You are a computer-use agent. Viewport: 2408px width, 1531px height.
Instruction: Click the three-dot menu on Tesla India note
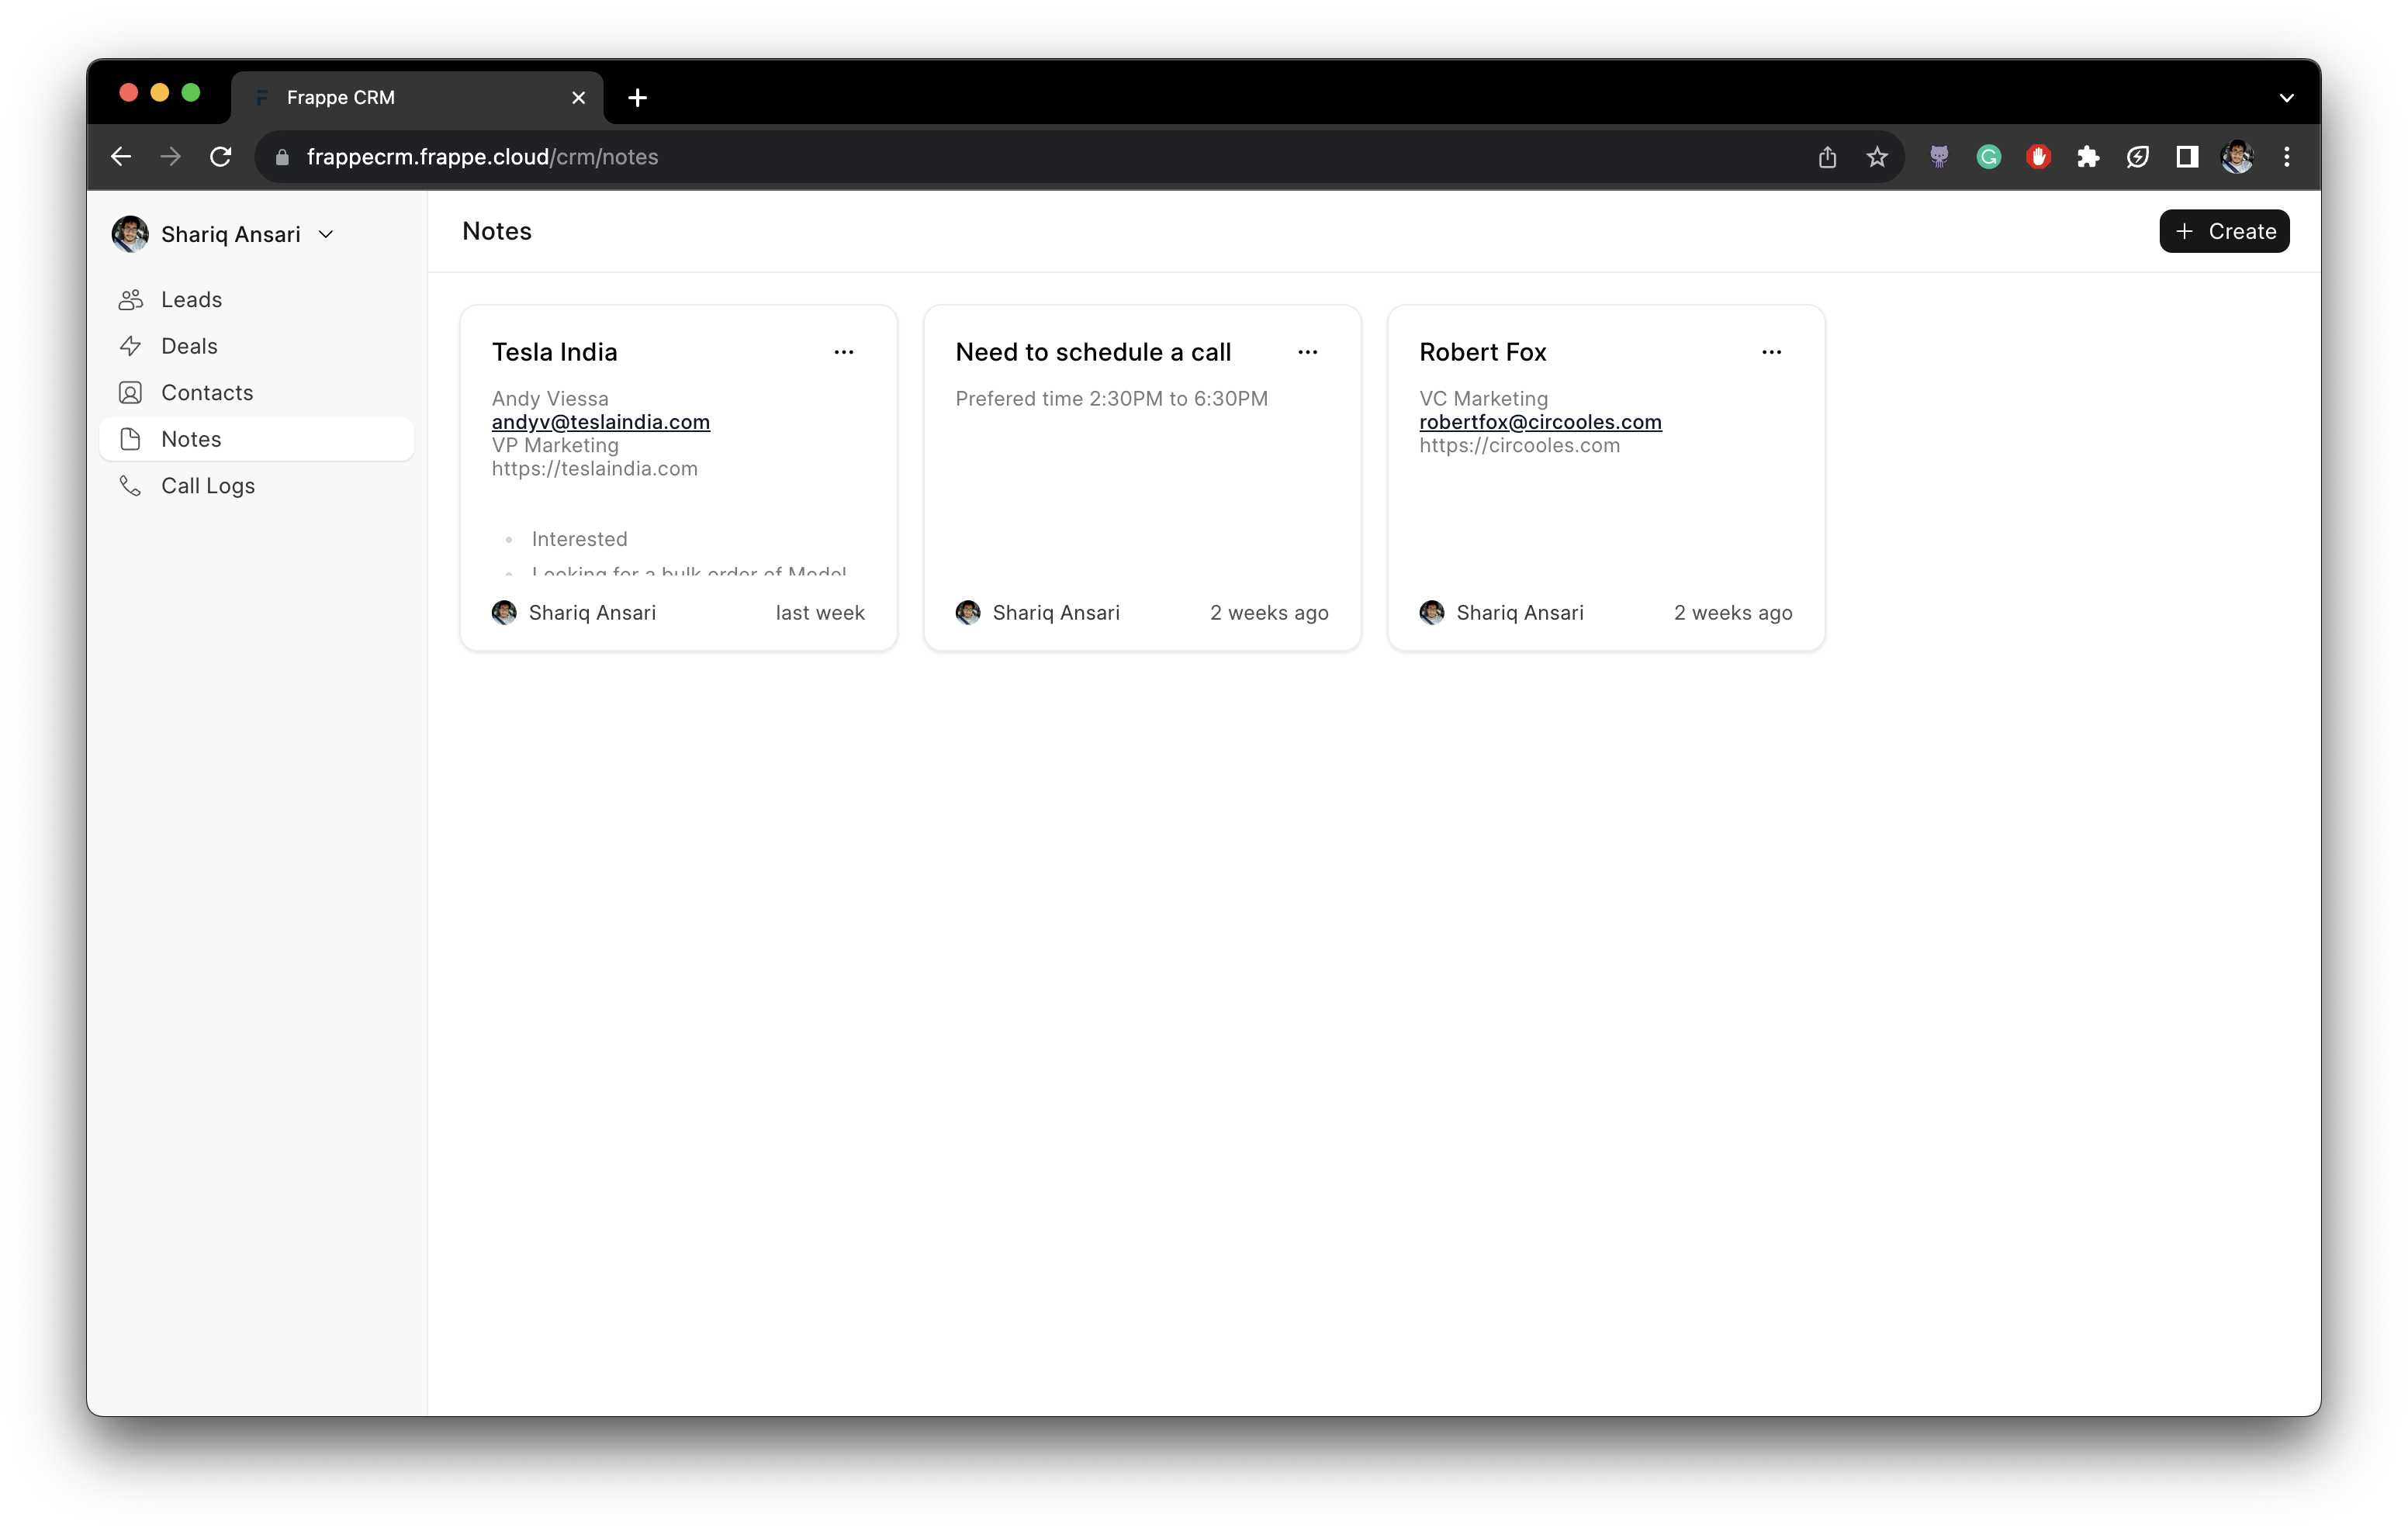point(844,352)
